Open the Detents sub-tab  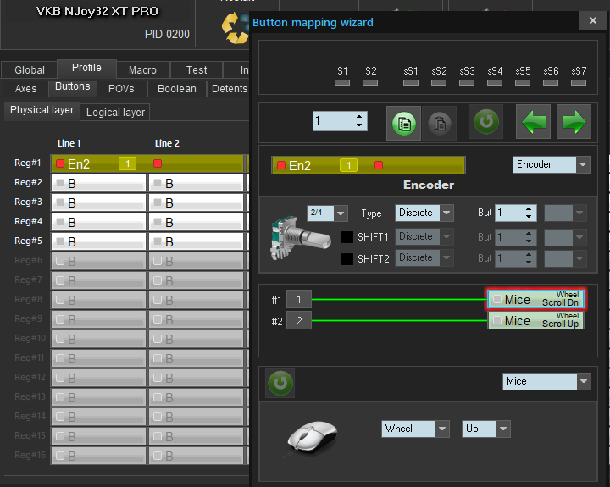[x=230, y=89]
